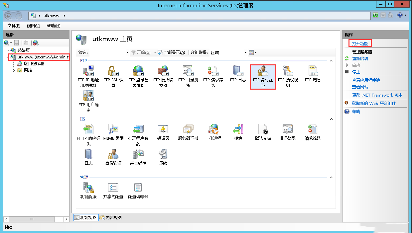
Task: Open 共享的配置 icon
Action: pyautogui.click(x=113, y=191)
